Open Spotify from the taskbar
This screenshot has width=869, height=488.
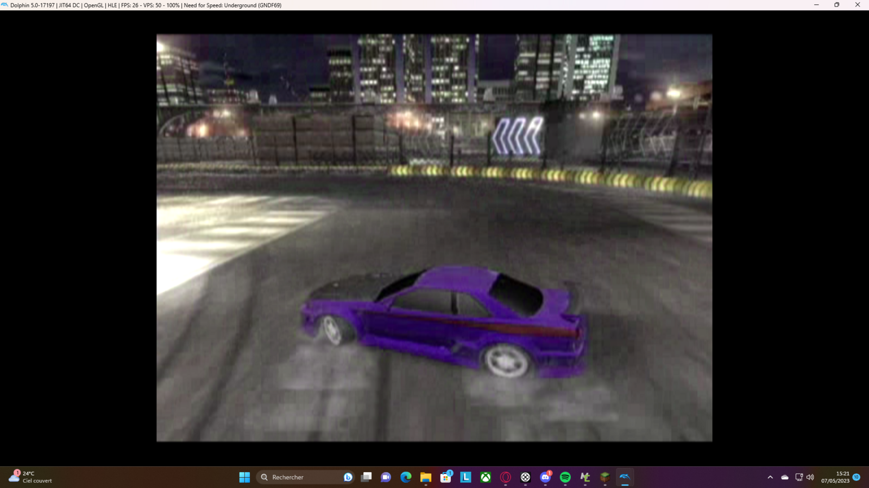point(565,477)
